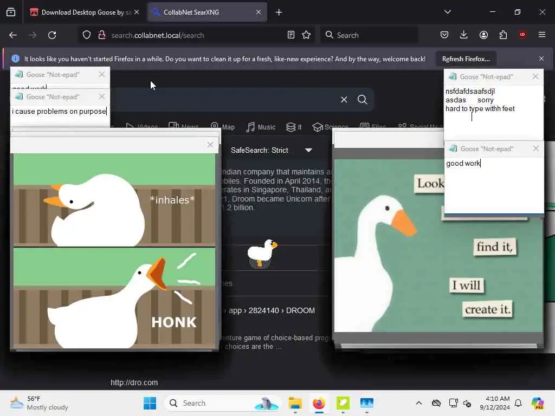Open the Downloads arrow icon

464,35
